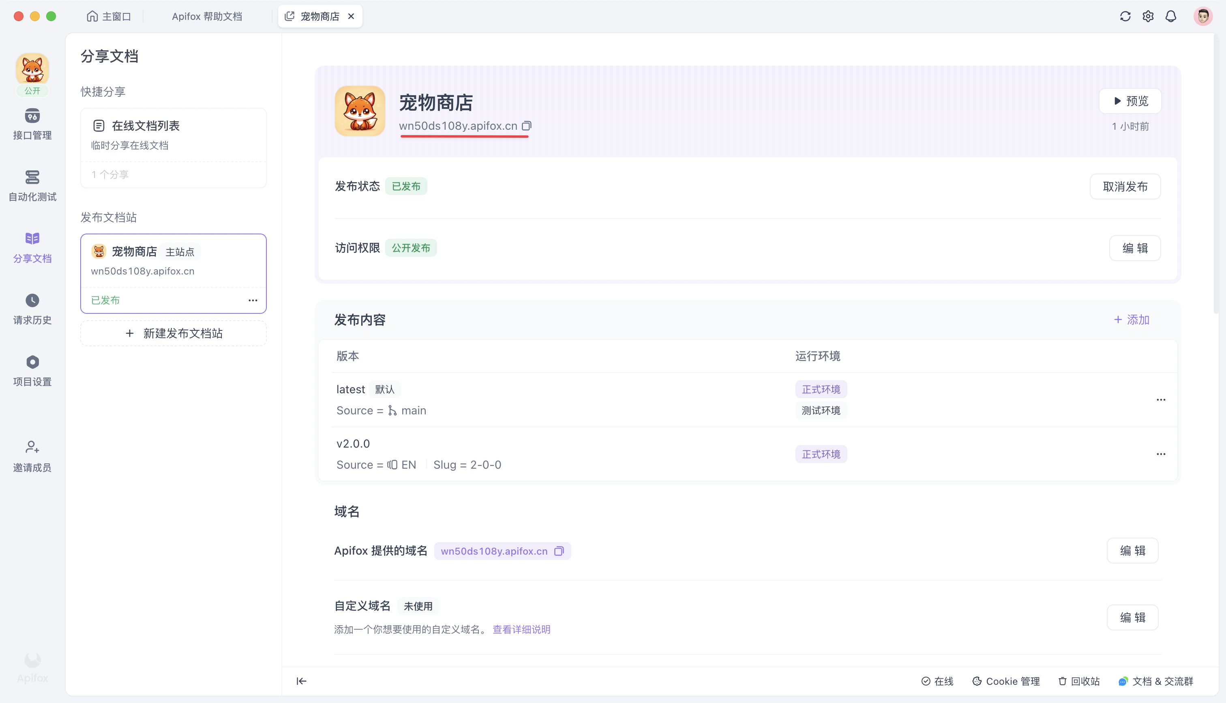1226x703 pixels.
Task: Click the sync refresh icon
Action: (x=1125, y=16)
